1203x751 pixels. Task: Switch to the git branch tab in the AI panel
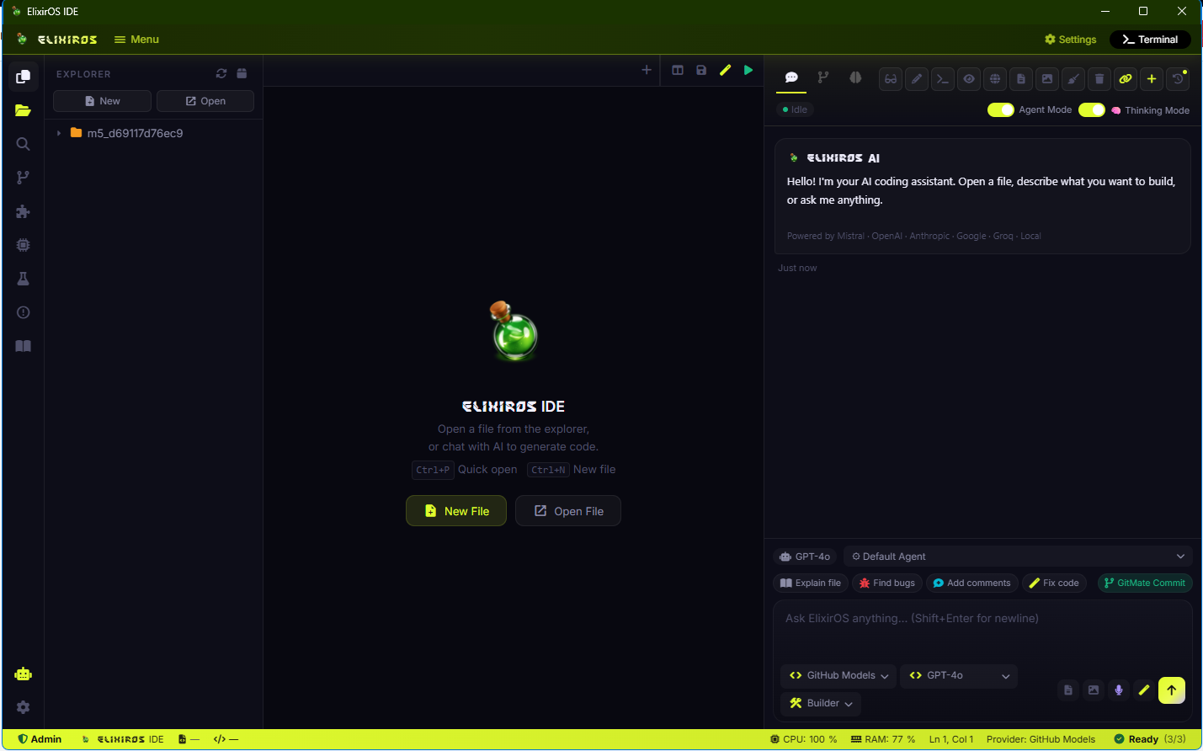click(823, 77)
